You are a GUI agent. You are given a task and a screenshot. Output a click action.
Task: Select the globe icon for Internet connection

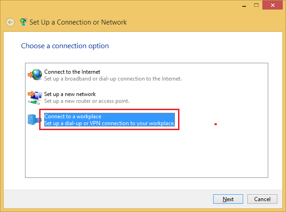(35, 75)
